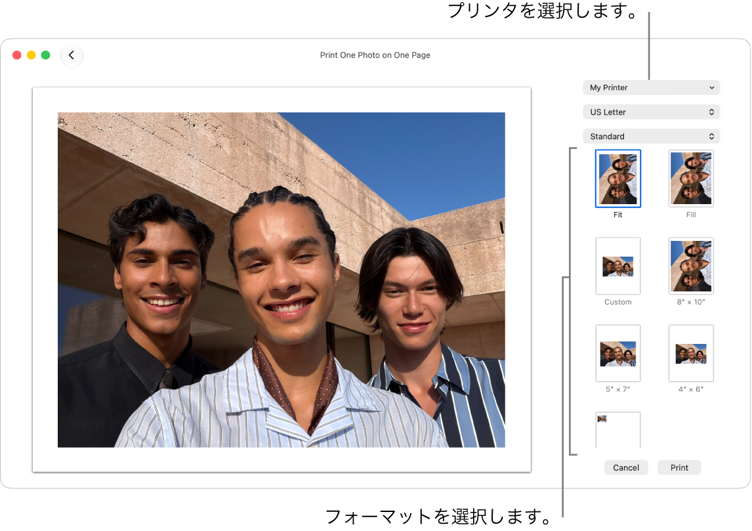Open the US Letter paper size dropdown
This screenshot has width=752, height=531.
[x=652, y=112]
